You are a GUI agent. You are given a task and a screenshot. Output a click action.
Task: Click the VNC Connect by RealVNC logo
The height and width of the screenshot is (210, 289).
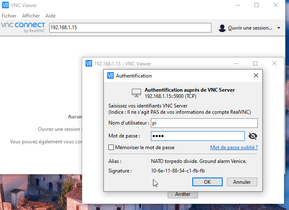(23, 27)
